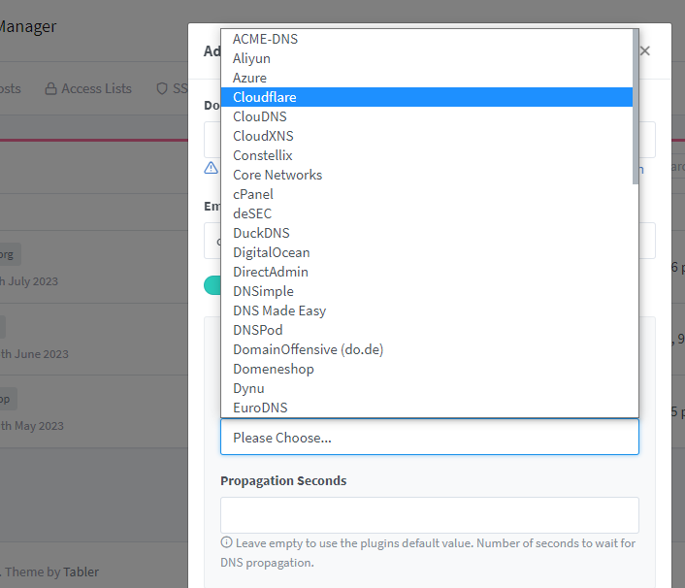
Task: Open the Please Choose provider dropdown
Action: click(429, 438)
